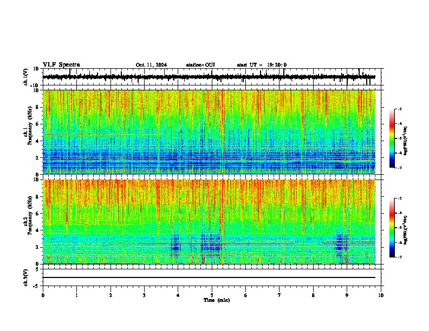This screenshot has height=331, width=429.
Task: Click time axis tick label "3"
Action: tap(144, 295)
